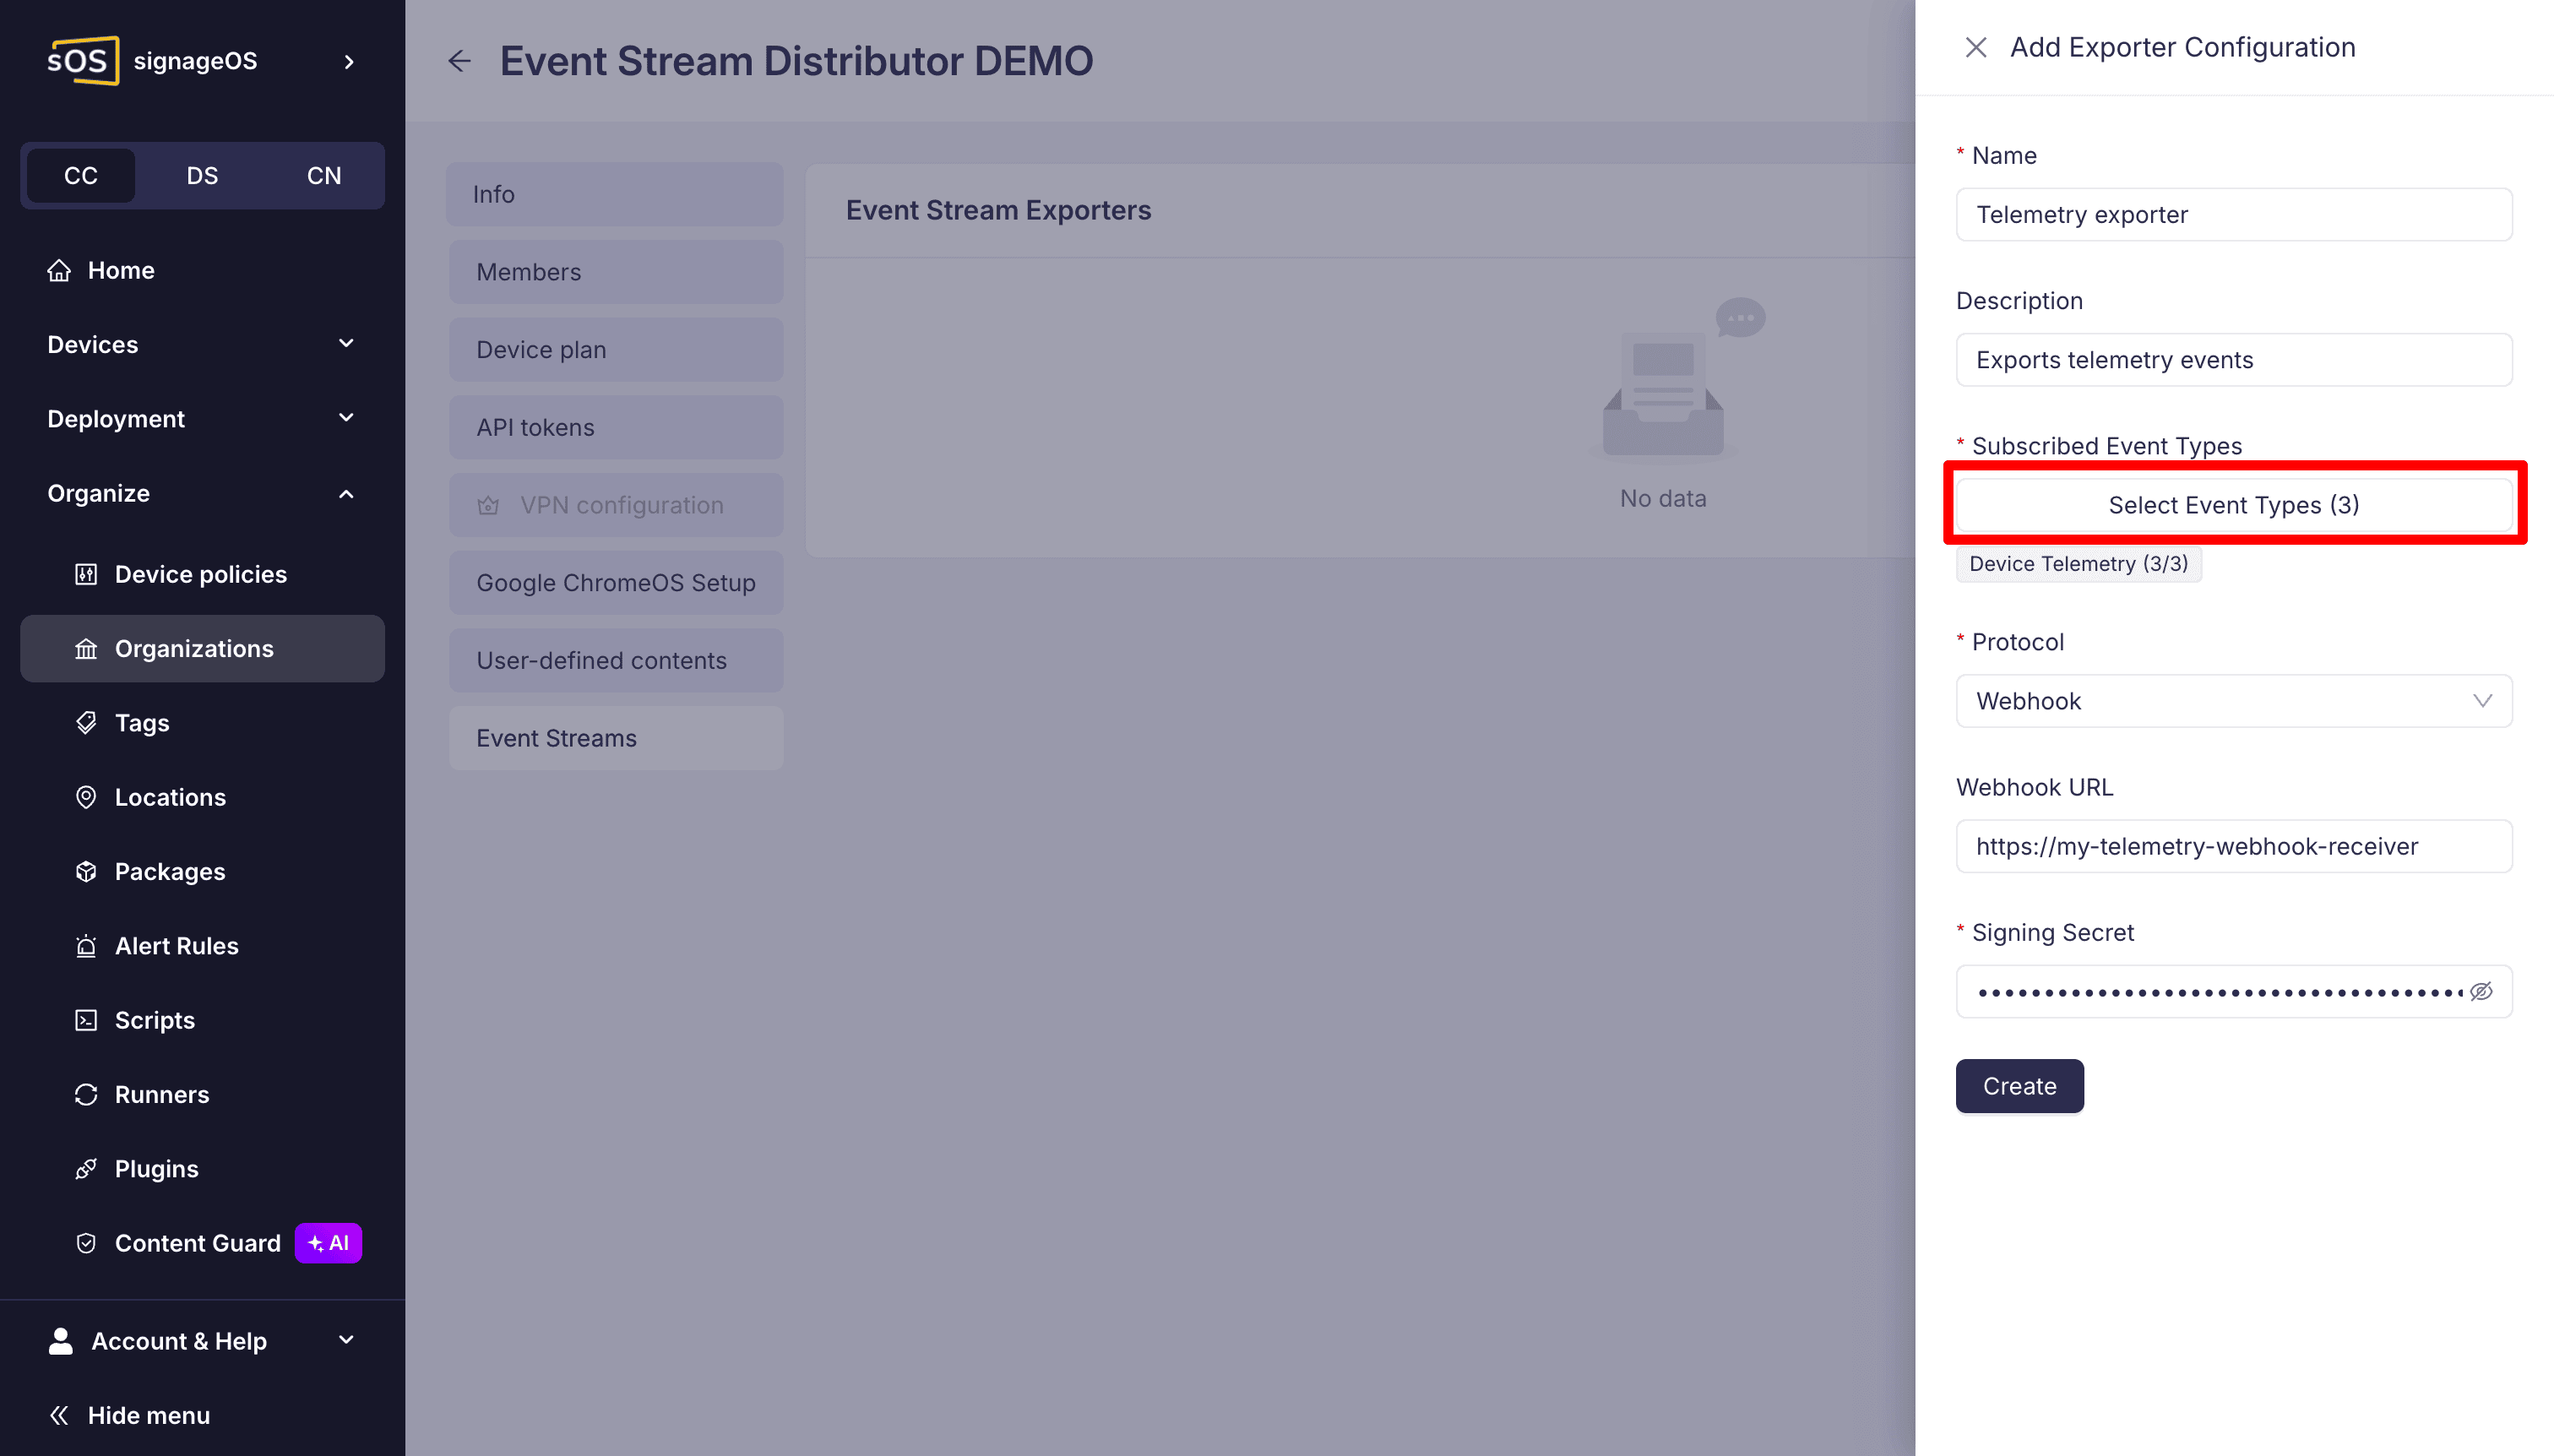Click the Hide menu double-arrow icon

[x=59, y=1415]
